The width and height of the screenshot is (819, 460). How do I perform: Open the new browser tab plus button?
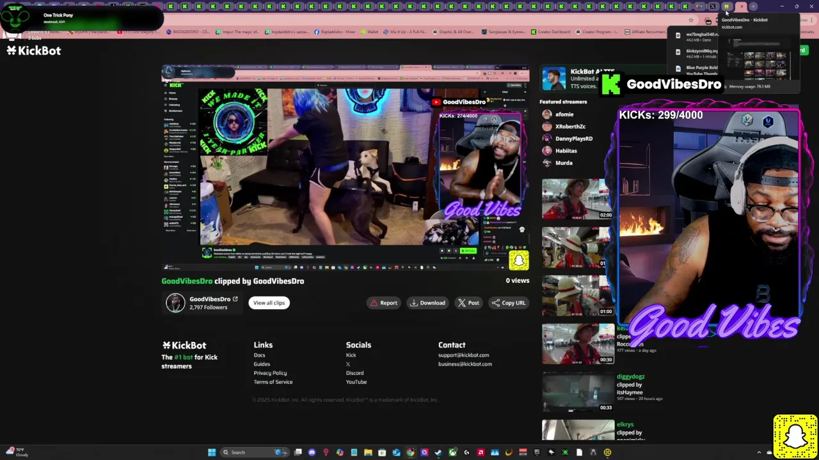point(753,6)
